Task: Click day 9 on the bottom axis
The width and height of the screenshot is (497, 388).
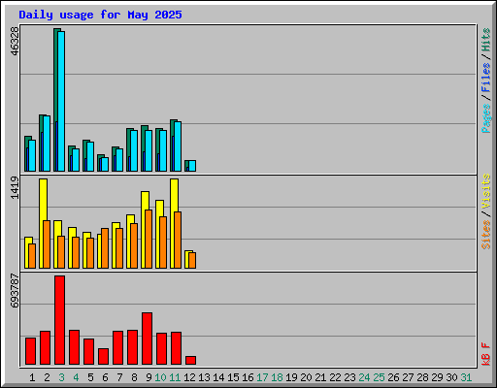Action: pyautogui.click(x=149, y=377)
